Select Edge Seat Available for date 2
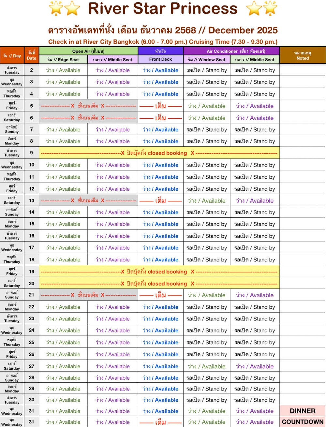This screenshot has height=427, width=326. 63,70
